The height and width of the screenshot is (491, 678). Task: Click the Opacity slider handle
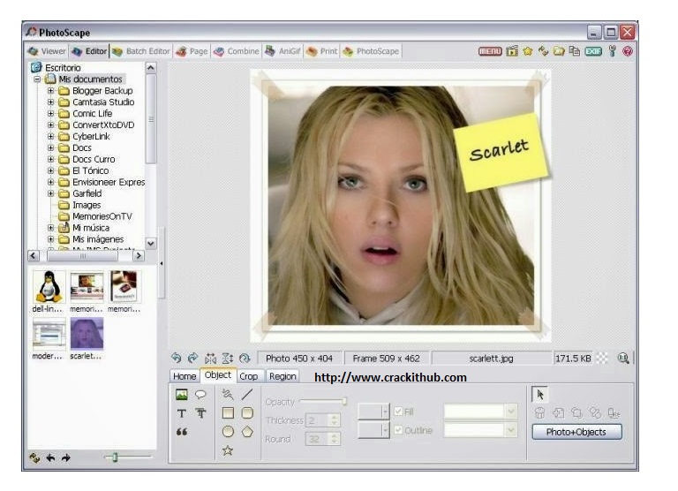coord(344,402)
